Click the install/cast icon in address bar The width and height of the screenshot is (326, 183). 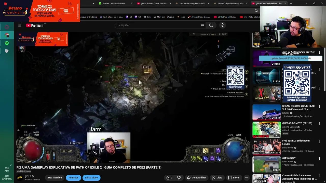point(256,11)
